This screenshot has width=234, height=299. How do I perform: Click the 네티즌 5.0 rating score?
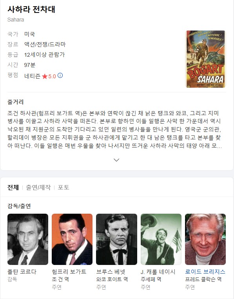pyautogui.click(x=40, y=76)
